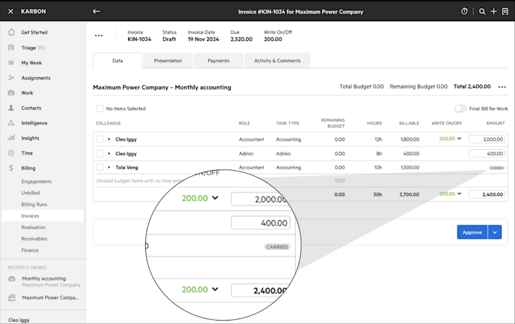The height and width of the screenshot is (324, 515).
Task: Switch to the Presentation tab
Action: (168, 61)
